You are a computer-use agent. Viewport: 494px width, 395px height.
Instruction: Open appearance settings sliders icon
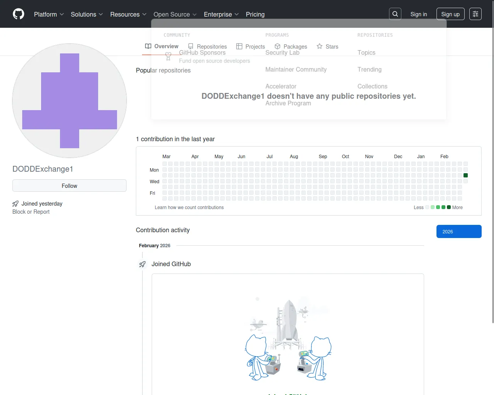tap(475, 14)
